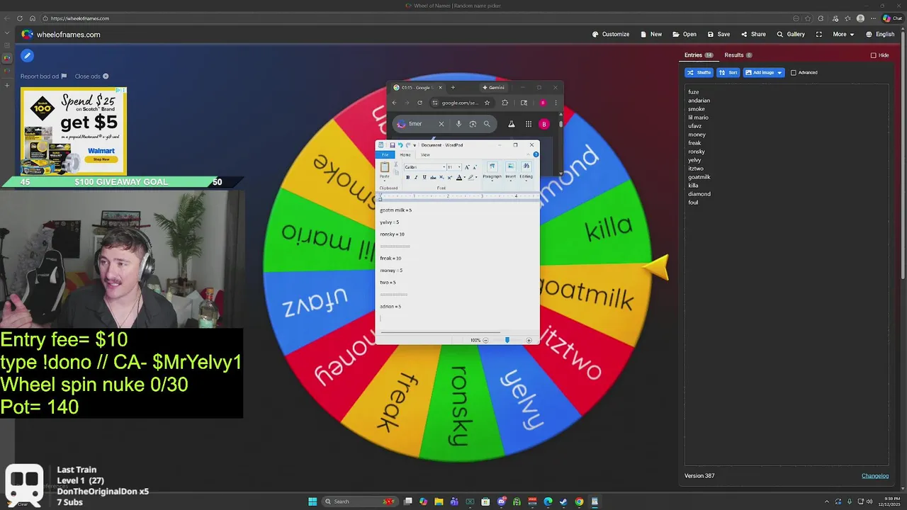The height and width of the screenshot is (510, 907).
Task: Click WordPad zoom slider thumb
Action: click(507, 340)
